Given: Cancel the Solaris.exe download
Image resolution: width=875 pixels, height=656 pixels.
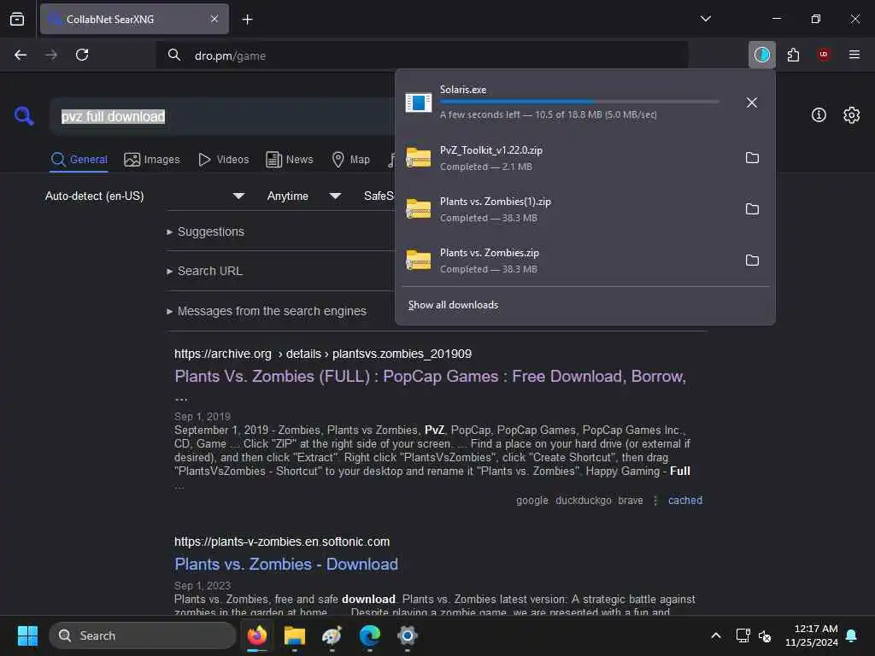Looking at the screenshot, I should point(752,102).
